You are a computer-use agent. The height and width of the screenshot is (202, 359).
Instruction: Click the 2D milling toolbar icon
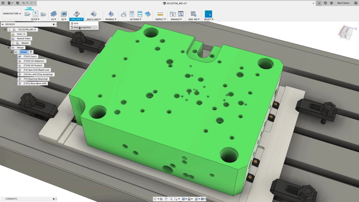(x=54, y=14)
